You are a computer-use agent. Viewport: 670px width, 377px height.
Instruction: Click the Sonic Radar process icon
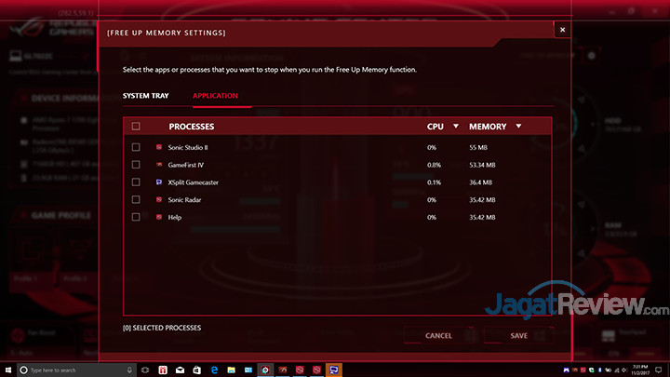(x=159, y=200)
